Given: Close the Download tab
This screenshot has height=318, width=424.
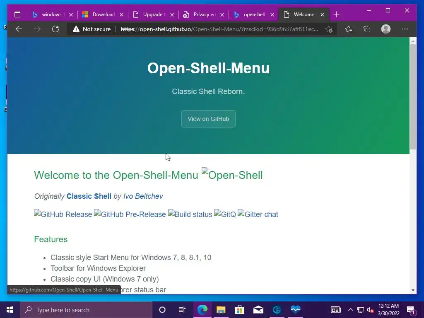Looking at the screenshot, I should coord(121,14).
